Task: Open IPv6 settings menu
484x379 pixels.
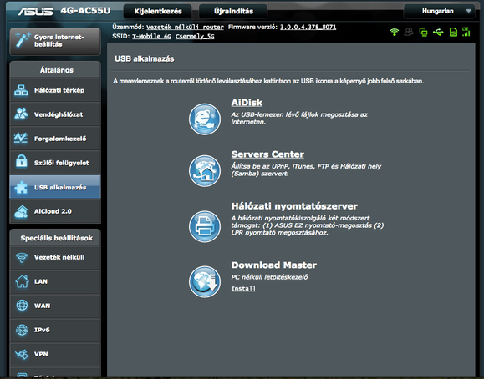Action: 55,330
